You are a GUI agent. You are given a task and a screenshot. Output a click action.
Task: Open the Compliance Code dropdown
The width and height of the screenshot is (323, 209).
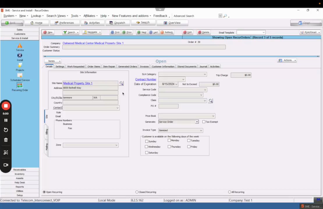(x=201, y=95)
